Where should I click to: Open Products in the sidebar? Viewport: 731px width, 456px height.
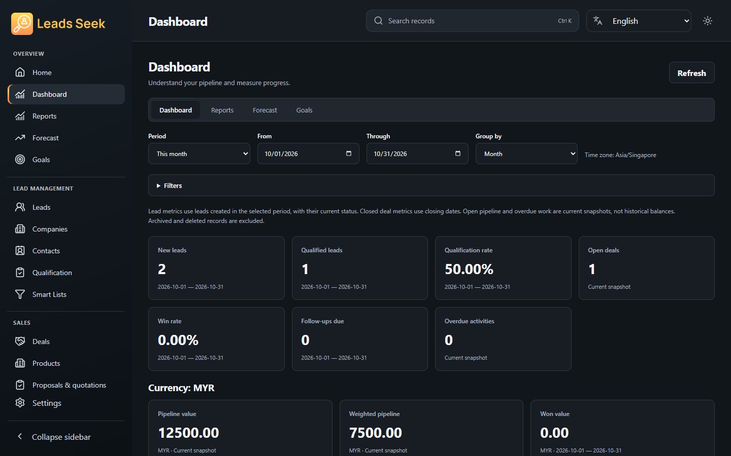(66, 363)
